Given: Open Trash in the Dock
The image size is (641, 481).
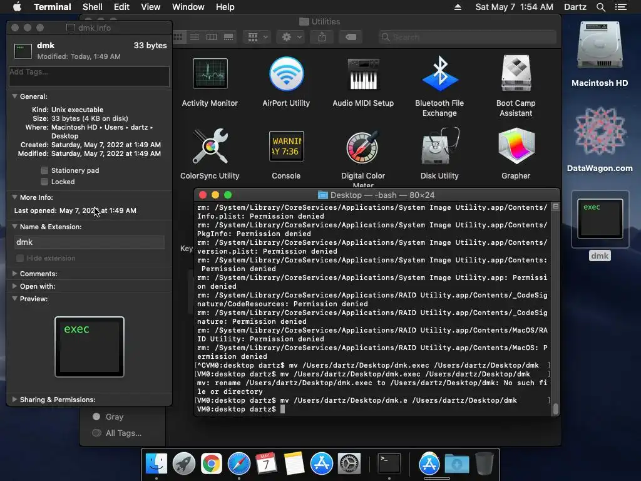Looking at the screenshot, I should click(484, 464).
